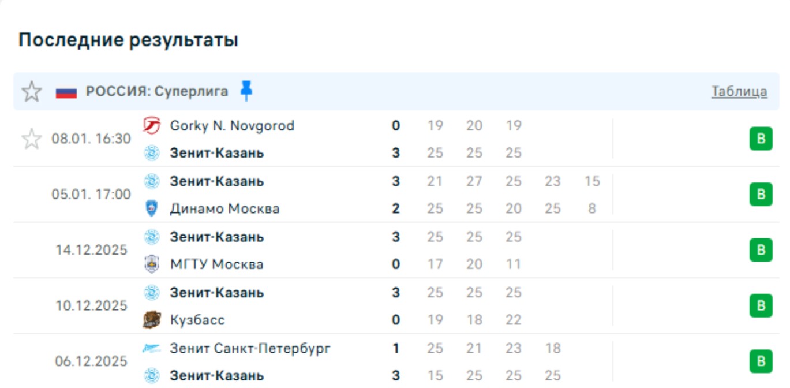Click the Gorky N. Novgorod team logo
Screen dimensions: 790x388
coord(151,125)
